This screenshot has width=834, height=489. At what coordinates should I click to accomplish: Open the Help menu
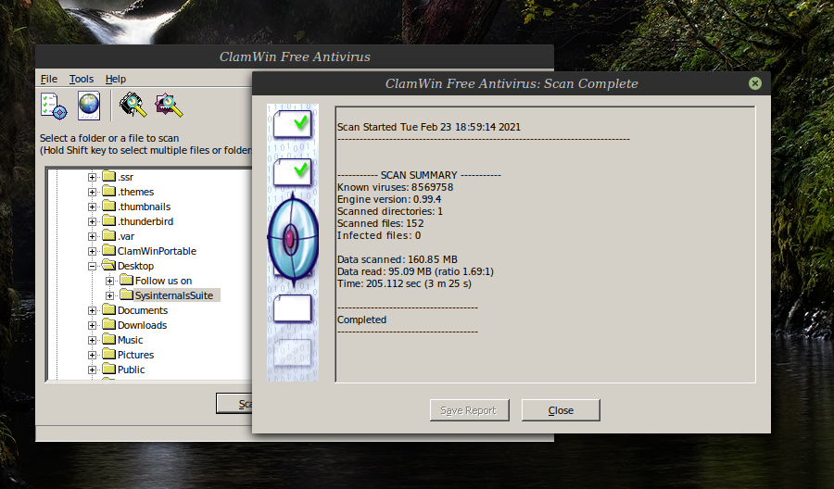click(116, 79)
